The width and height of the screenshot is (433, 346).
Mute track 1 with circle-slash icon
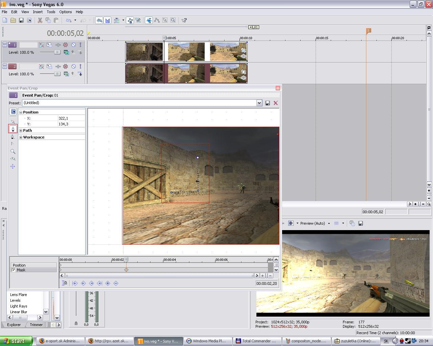(73, 45)
